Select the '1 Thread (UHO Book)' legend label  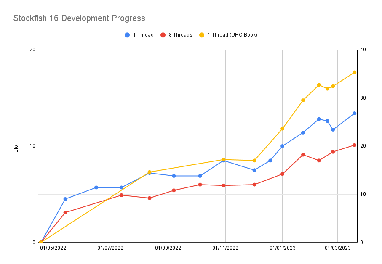coord(232,35)
